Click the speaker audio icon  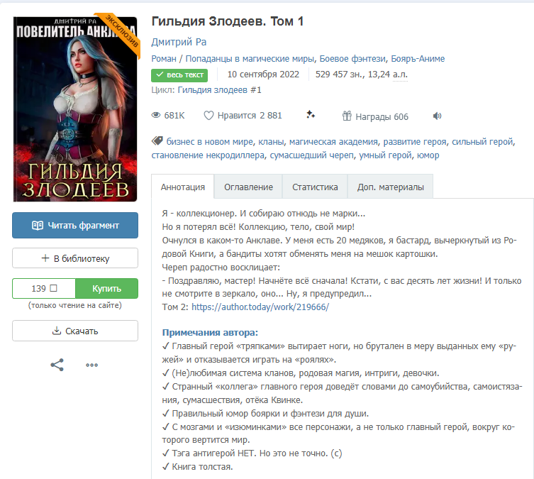point(437,116)
